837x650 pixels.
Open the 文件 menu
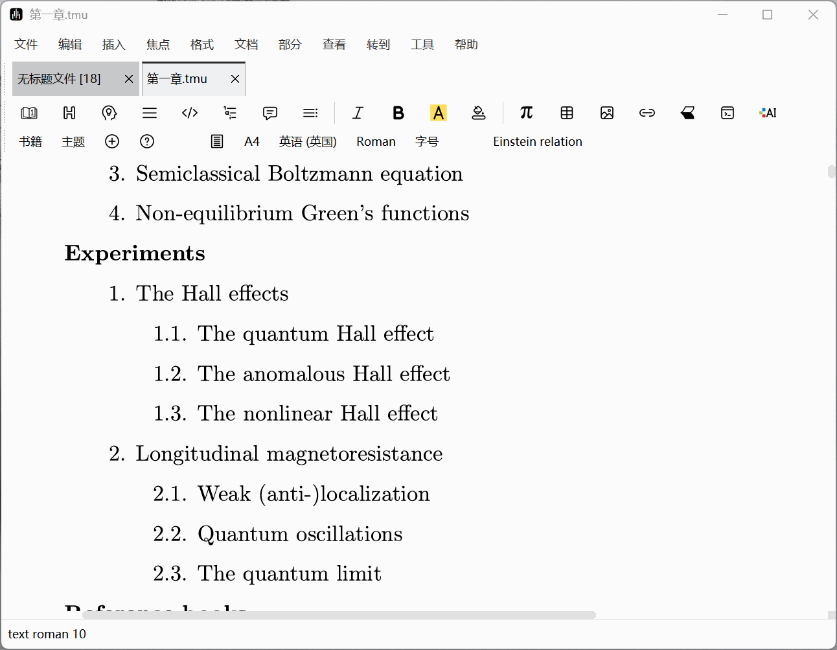pyautogui.click(x=26, y=44)
